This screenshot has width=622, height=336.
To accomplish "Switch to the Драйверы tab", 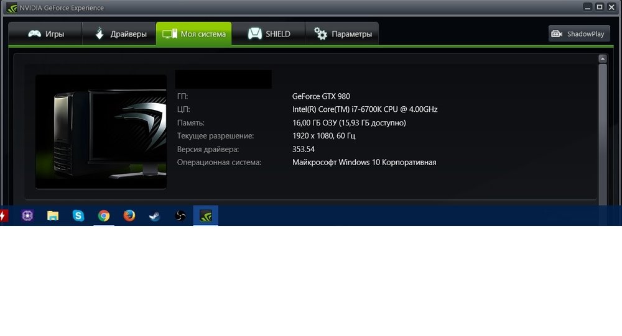I will coord(120,34).
